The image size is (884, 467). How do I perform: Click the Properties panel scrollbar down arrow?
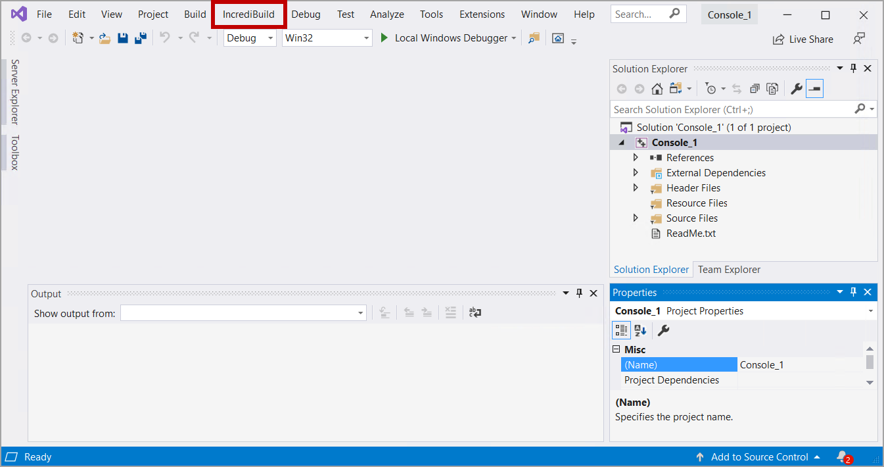click(x=870, y=382)
